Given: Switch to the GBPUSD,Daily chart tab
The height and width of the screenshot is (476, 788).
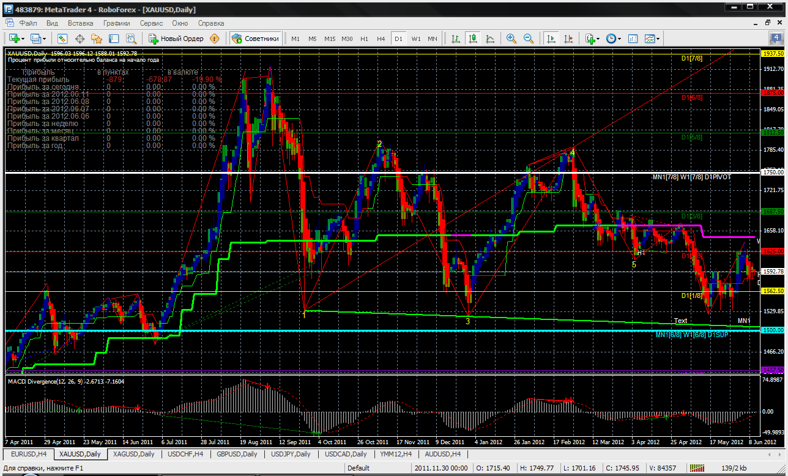Looking at the screenshot, I should click(x=238, y=454).
